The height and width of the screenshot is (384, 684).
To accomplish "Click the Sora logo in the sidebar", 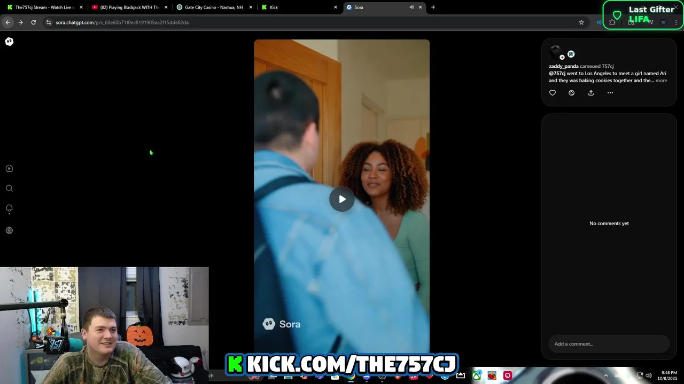I will coord(9,42).
